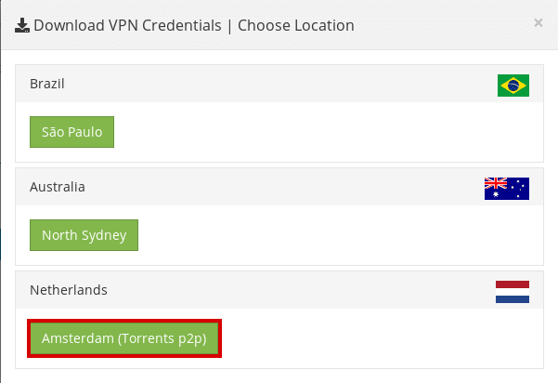Click the Australia country heading text
The height and width of the screenshot is (383, 558).
(x=58, y=187)
